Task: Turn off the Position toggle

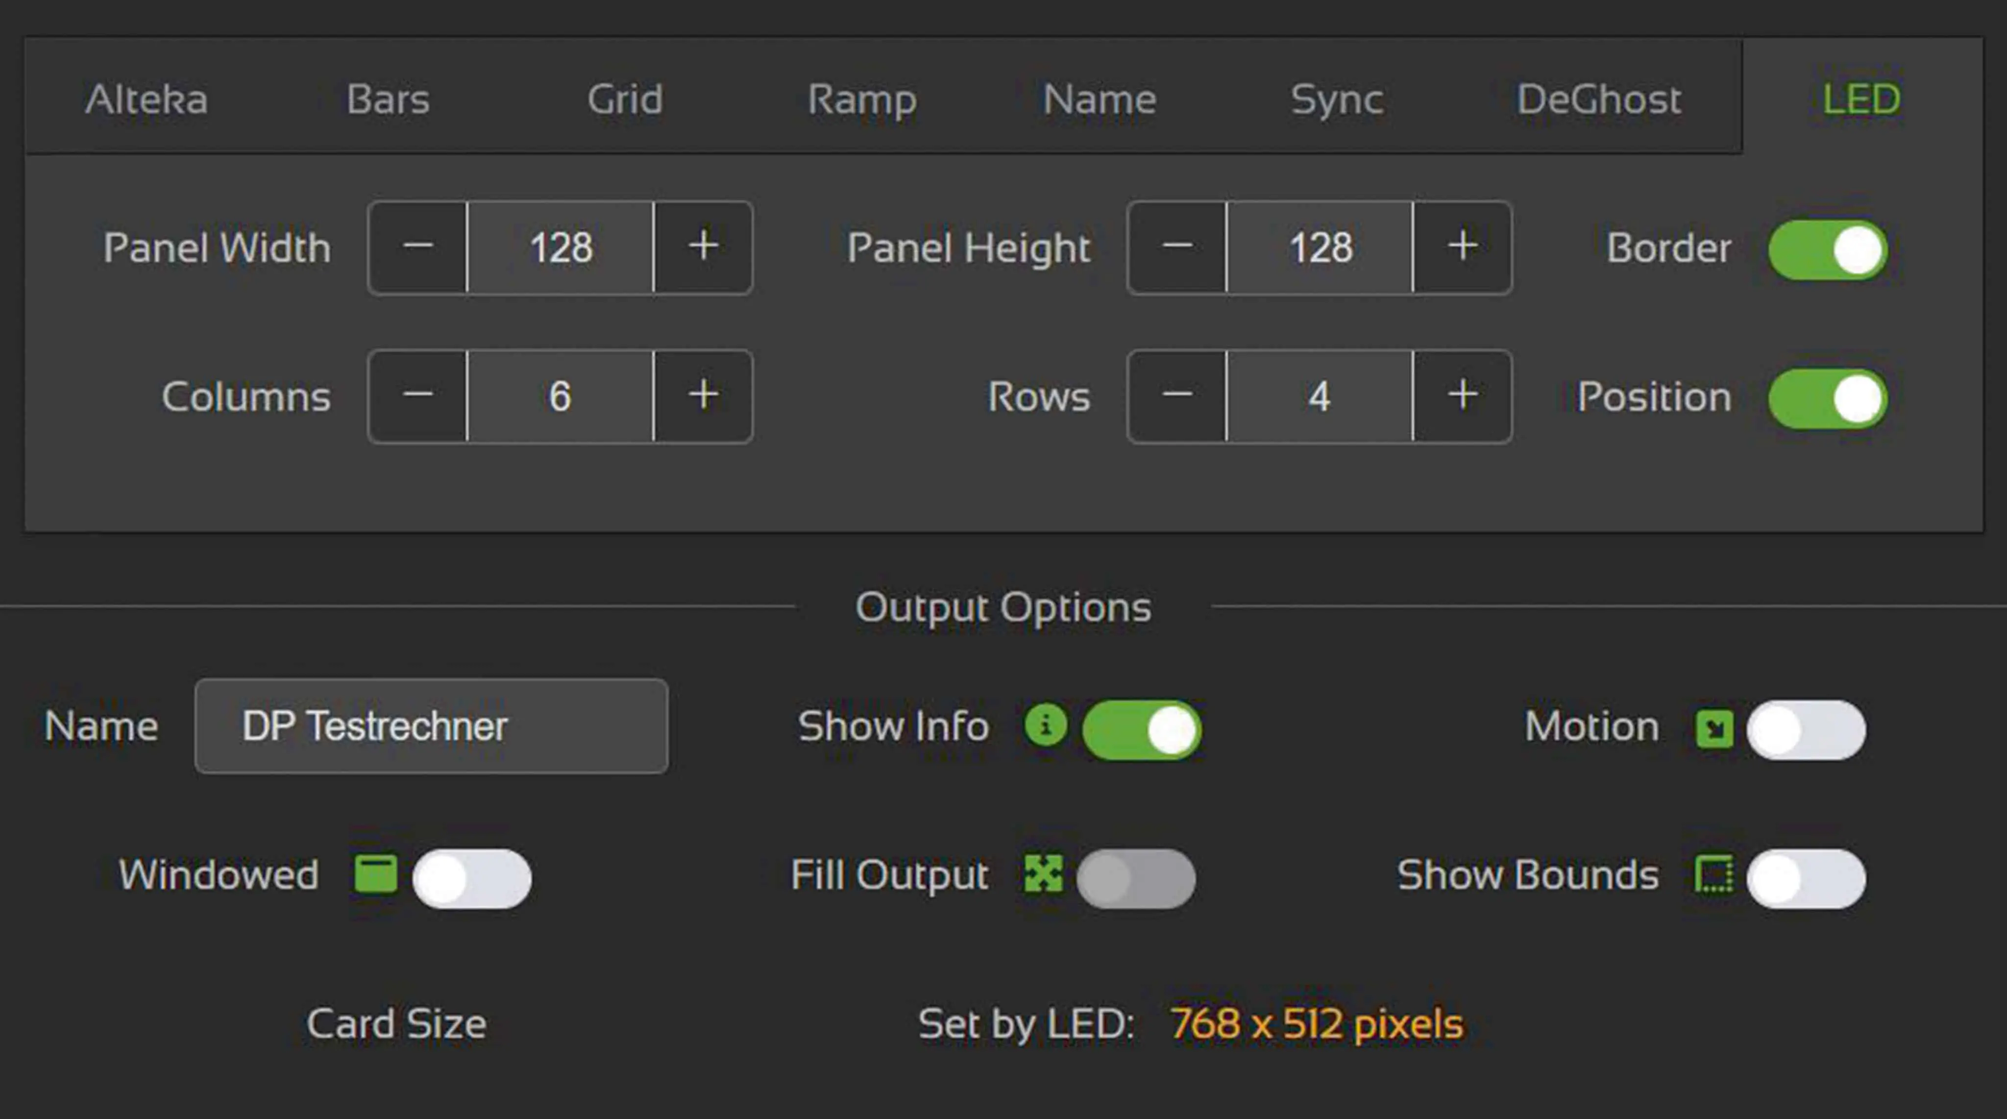Action: pyautogui.click(x=1827, y=399)
